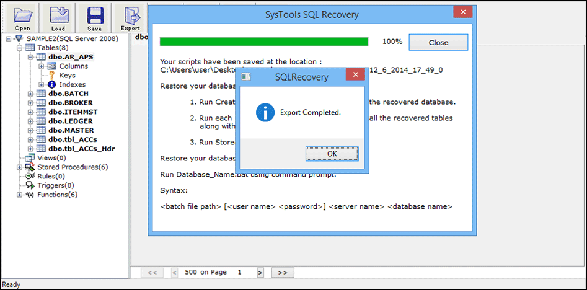Collapse the dbo.AR_APS table node

click(x=30, y=57)
